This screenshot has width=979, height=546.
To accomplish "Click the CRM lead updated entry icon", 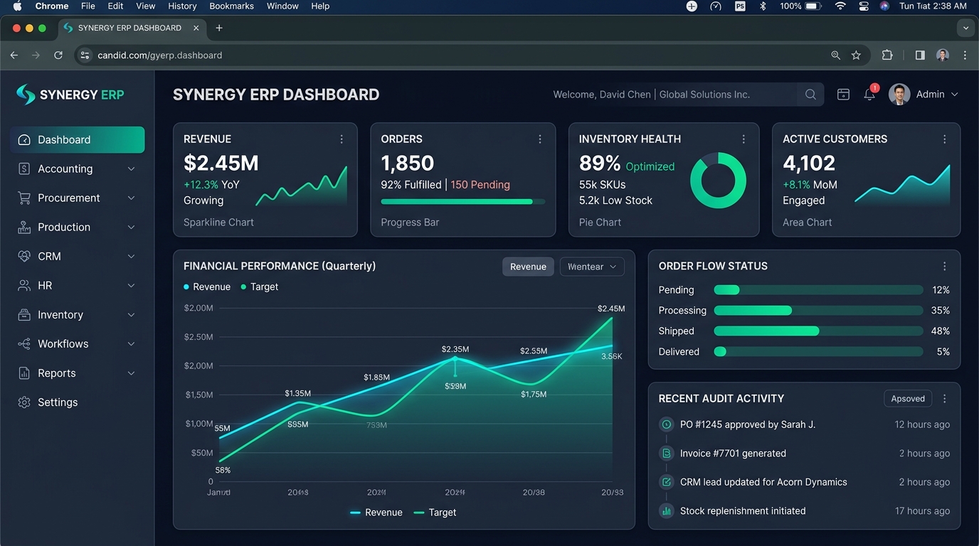I will 667,482.
